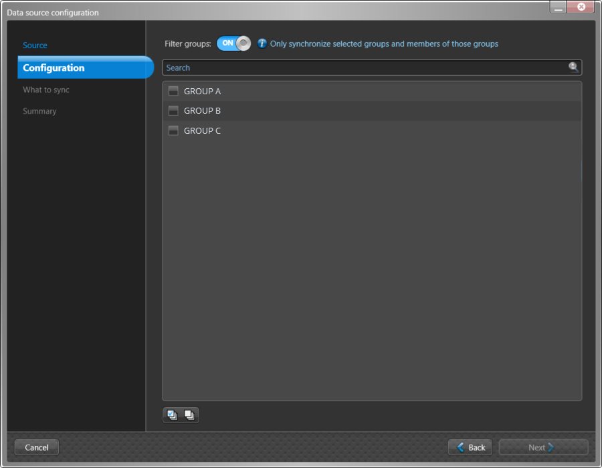The width and height of the screenshot is (602, 468).
Task: Click the select-all groups icon
Action: coord(173,415)
